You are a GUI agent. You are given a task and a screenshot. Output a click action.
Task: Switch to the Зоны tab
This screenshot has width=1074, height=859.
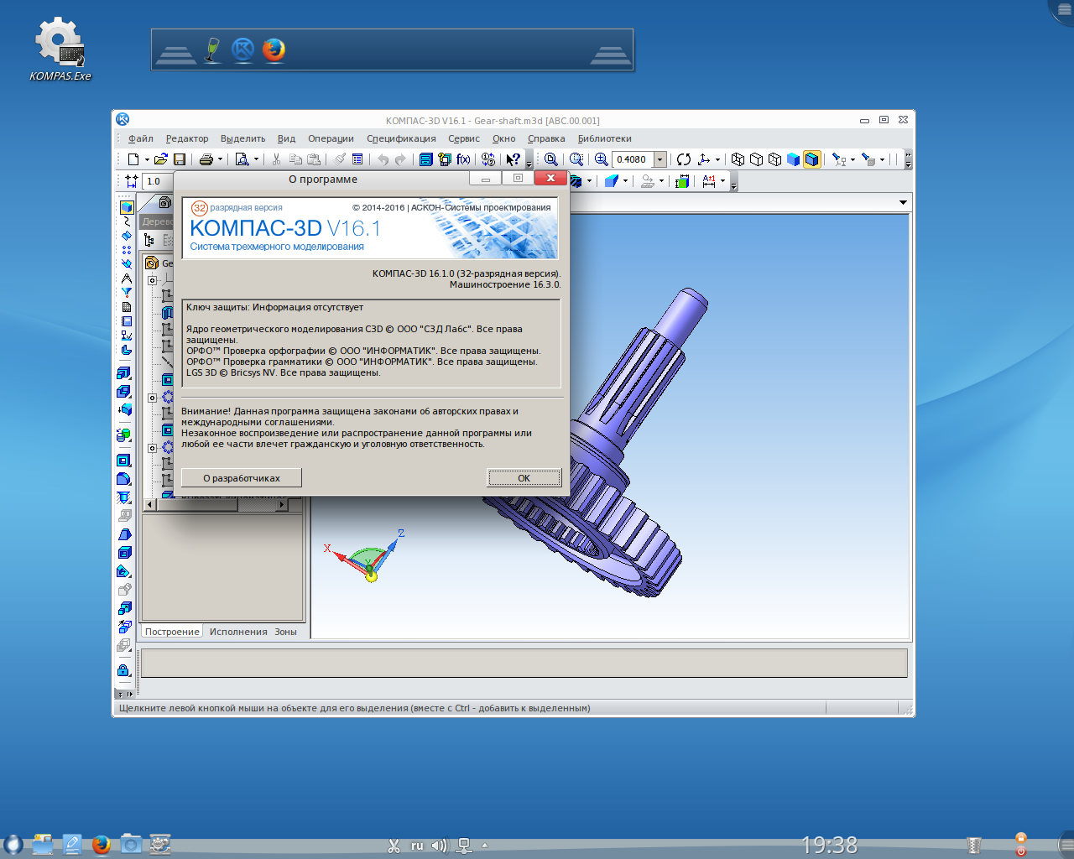pyautogui.click(x=285, y=632)
